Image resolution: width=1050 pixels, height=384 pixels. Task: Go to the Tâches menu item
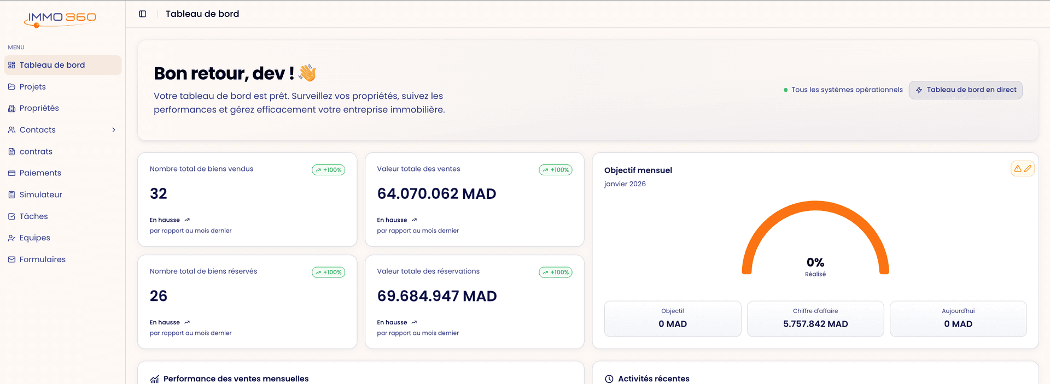[x=34, y=216]
